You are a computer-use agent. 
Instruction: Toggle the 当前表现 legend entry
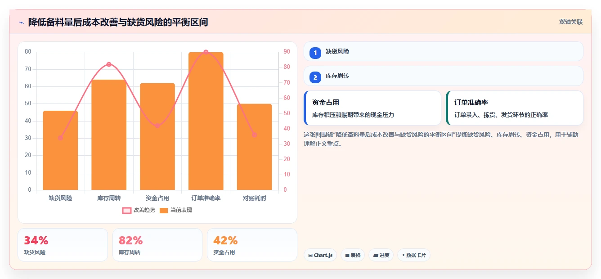(x=176, y=210)
